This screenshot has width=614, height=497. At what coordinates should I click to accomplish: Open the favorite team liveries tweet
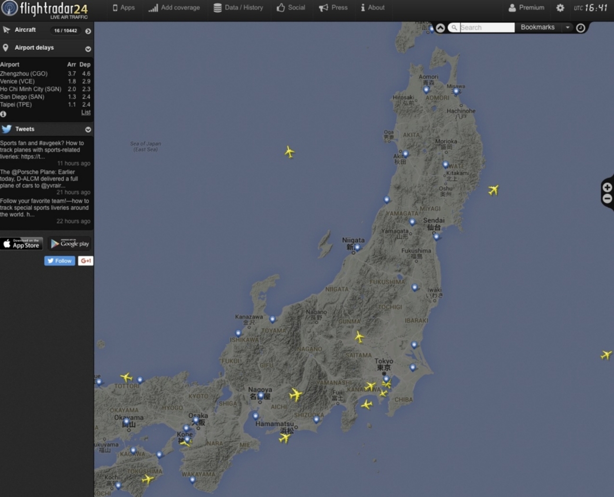click(45, 208)
